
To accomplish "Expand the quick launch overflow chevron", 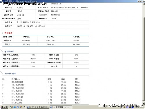I will pyautogui.click(x=24, y=107).
